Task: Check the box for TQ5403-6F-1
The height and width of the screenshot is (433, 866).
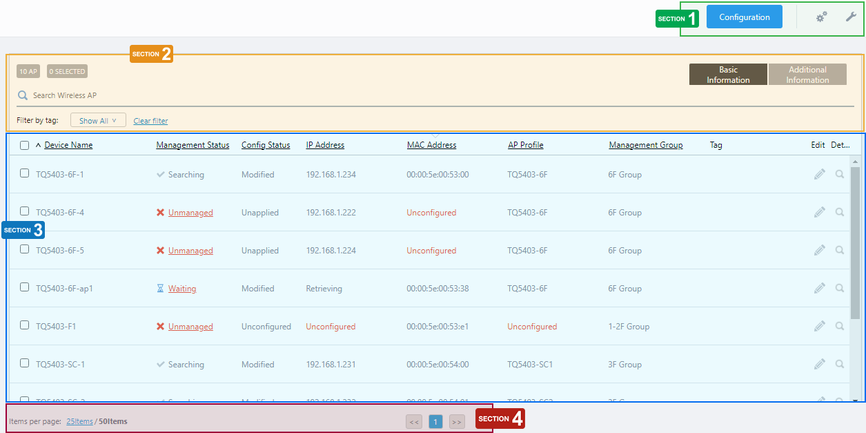Action: (x=25, y=173)
